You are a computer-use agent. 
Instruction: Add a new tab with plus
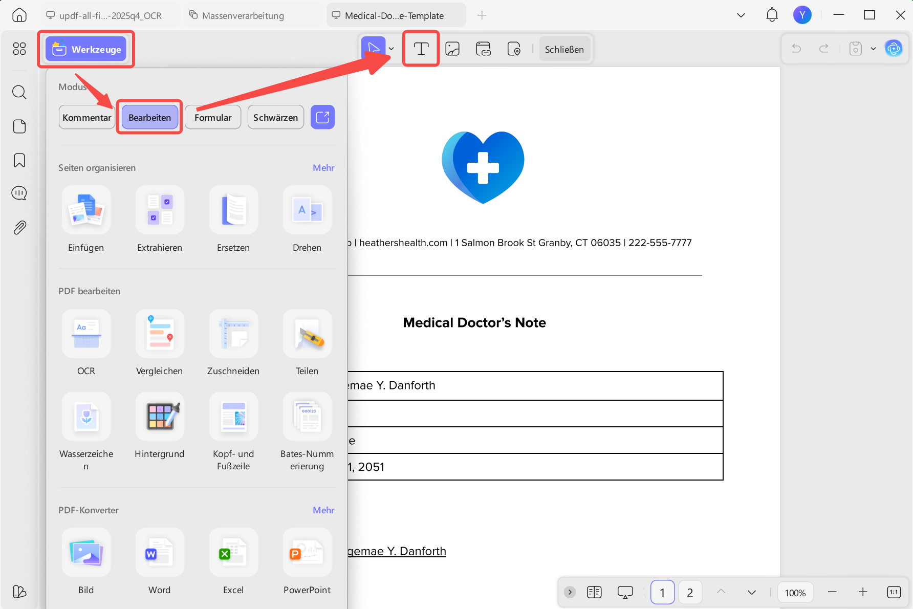click(482, 15)
